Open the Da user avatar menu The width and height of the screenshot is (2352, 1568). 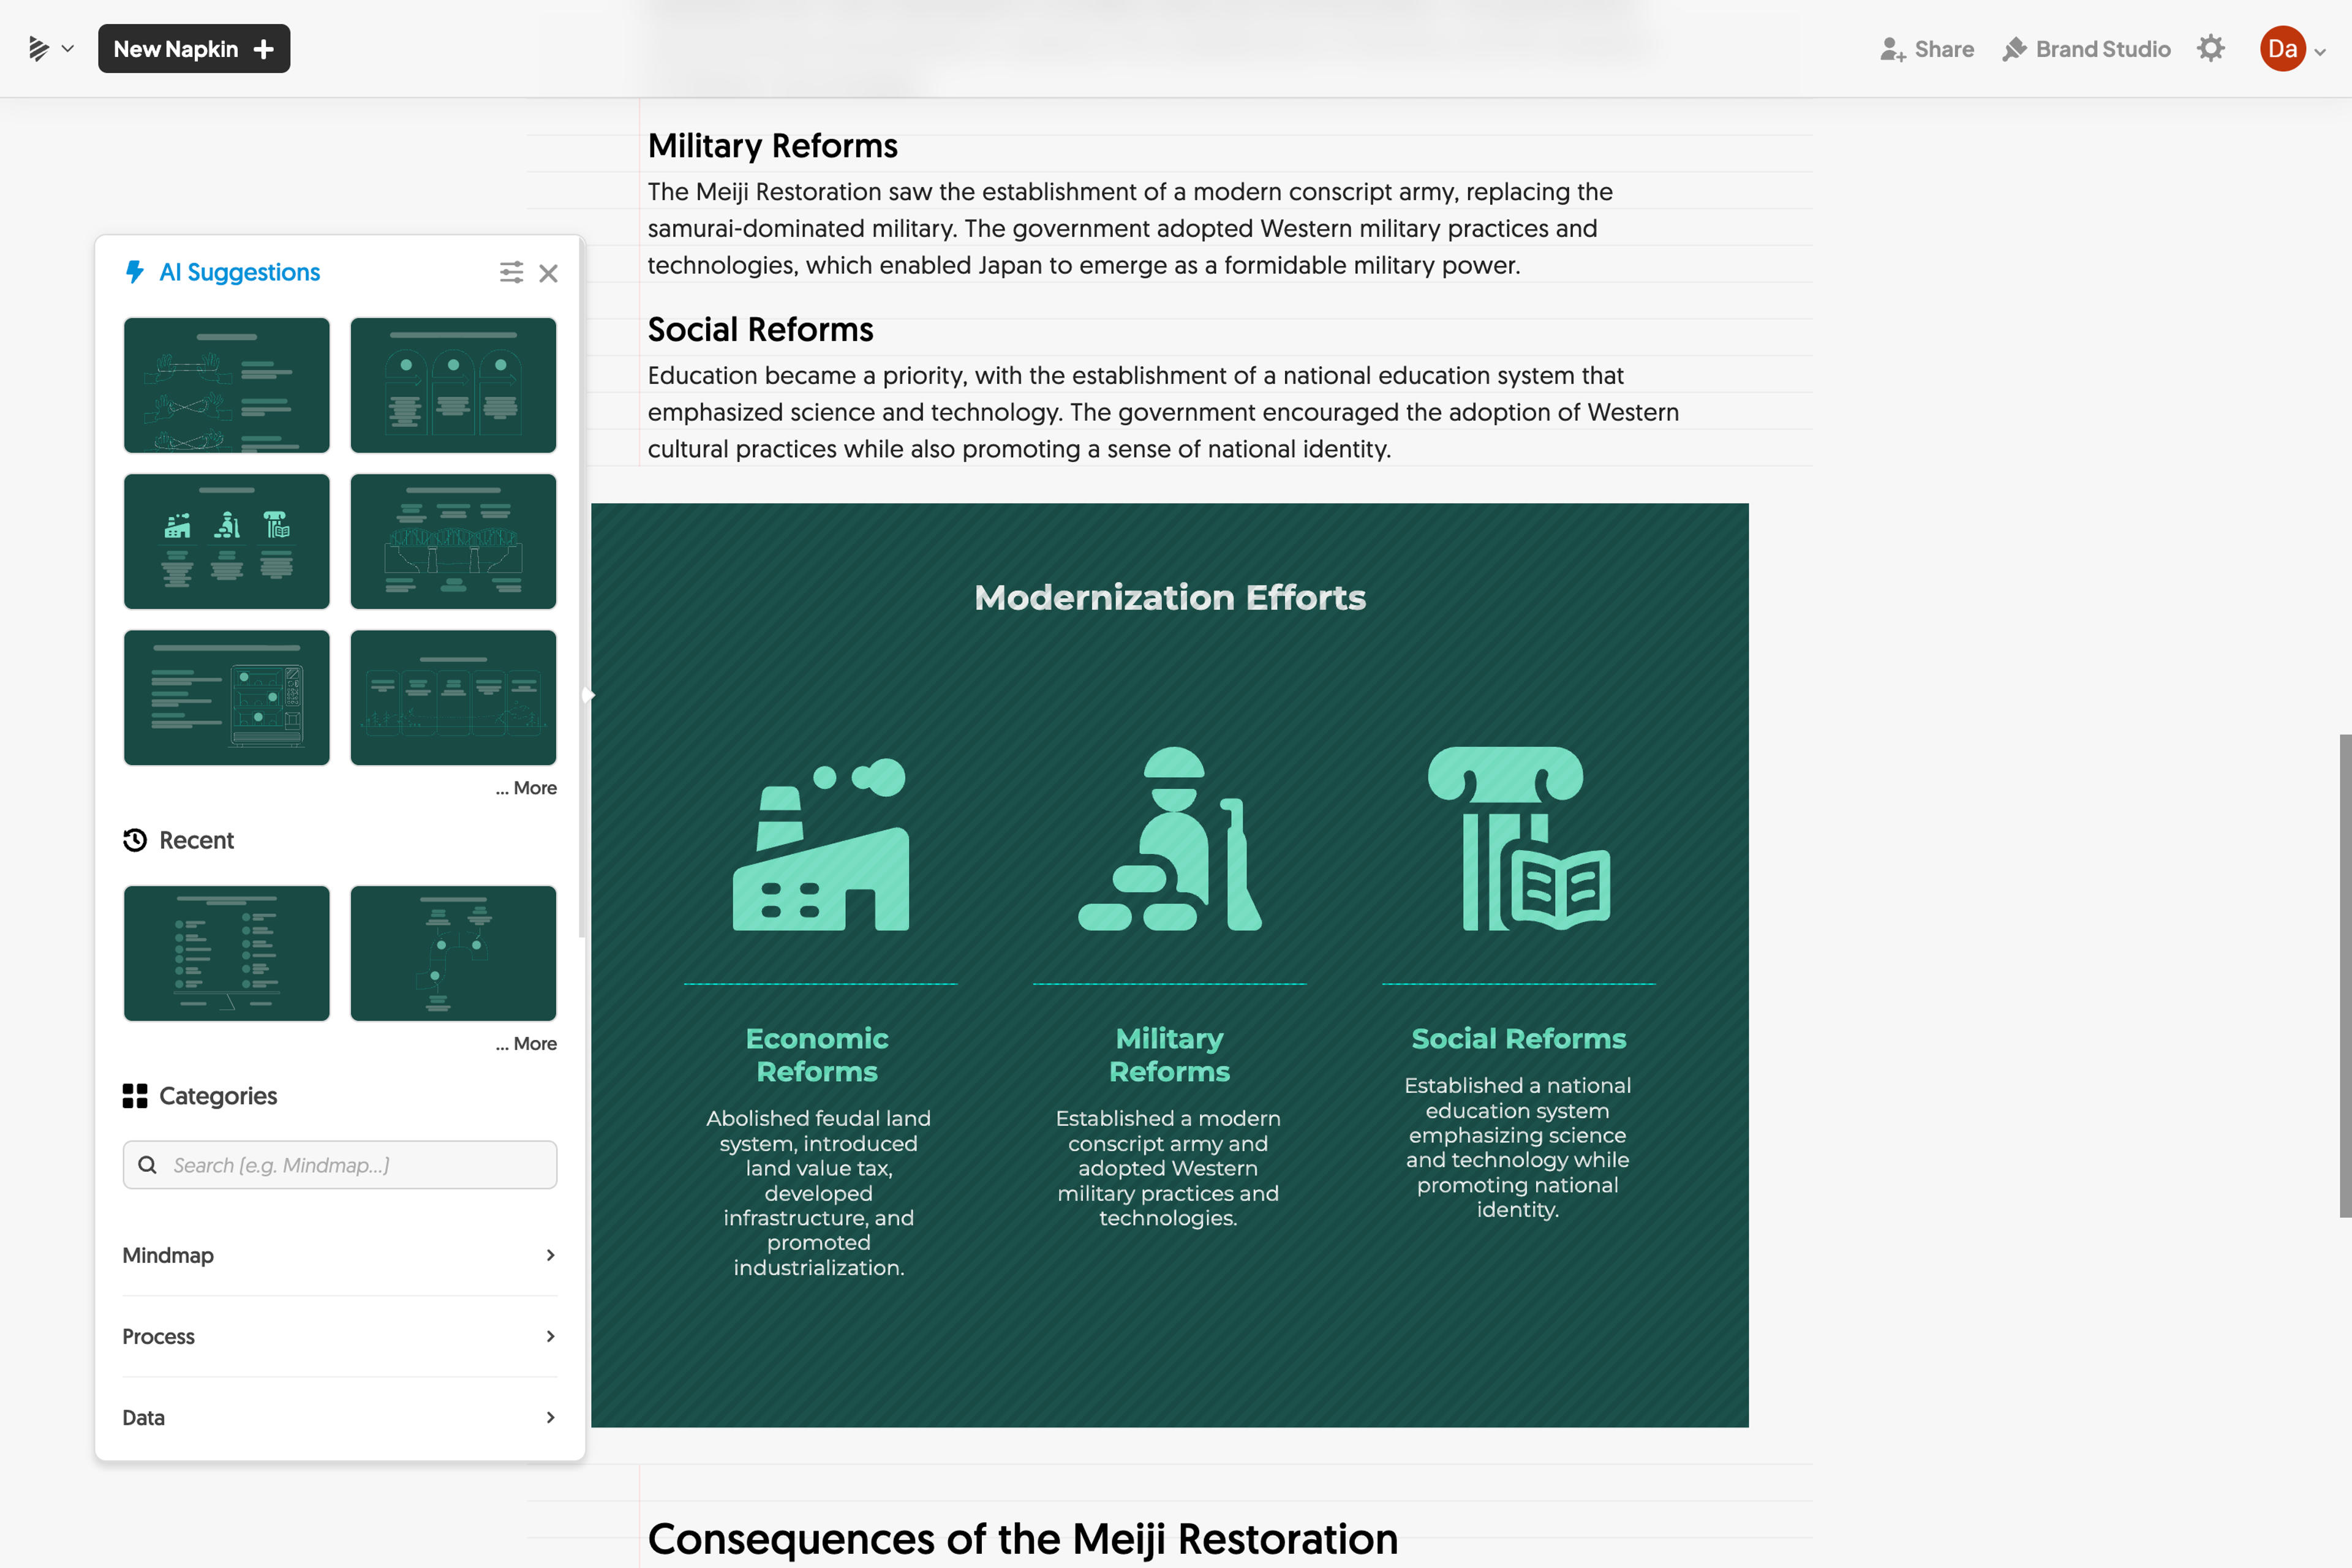(x=2282, y=49)
